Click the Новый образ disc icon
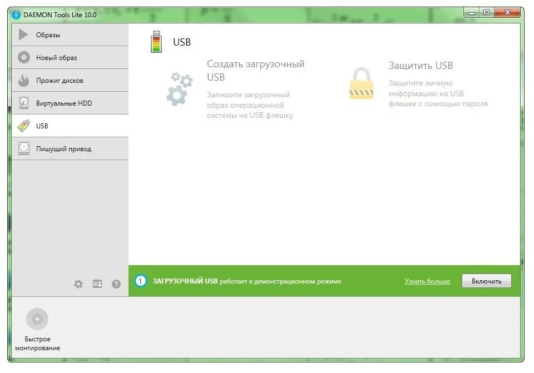This screenshot has width=534, height=373. [x=24, y=57]
